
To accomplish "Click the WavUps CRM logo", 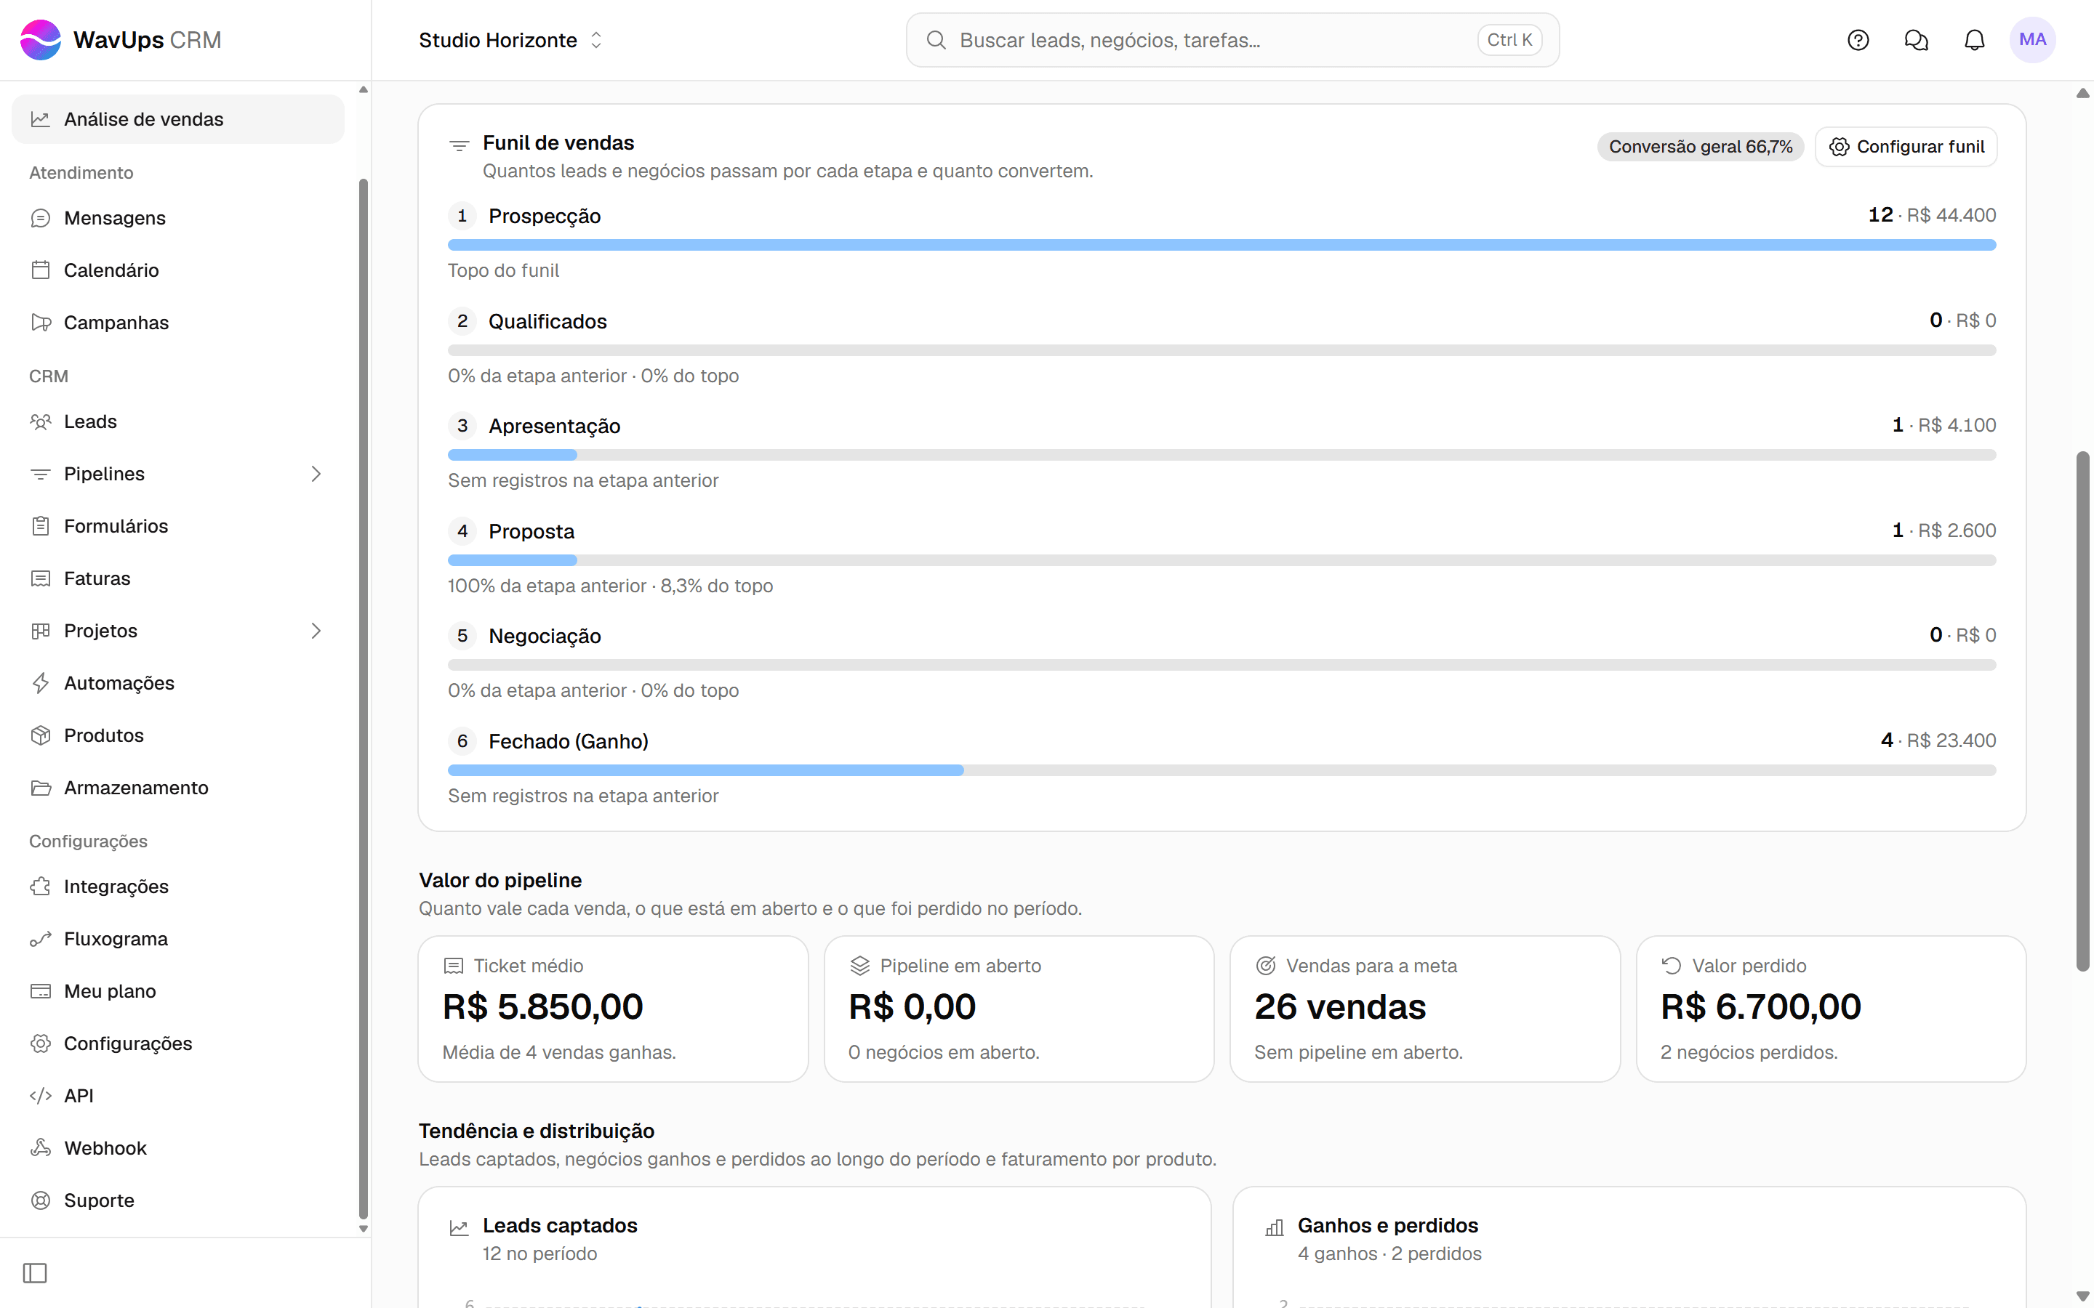I will pyautogui.click(x=121, y=40).
